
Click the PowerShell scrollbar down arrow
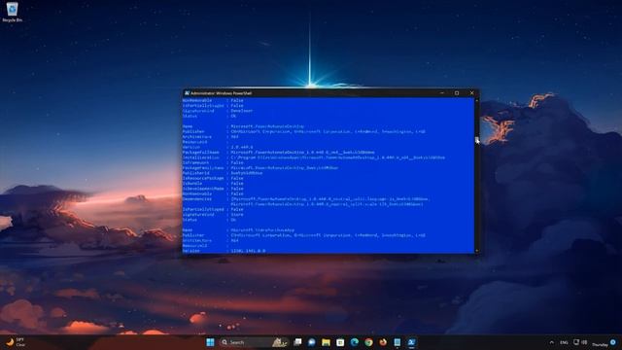click(x=476, y=251)
